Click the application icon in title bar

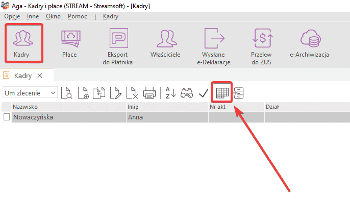(5, 6)
